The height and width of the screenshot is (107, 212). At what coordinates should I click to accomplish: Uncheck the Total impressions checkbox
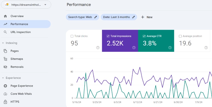click(x=108, y=36)
